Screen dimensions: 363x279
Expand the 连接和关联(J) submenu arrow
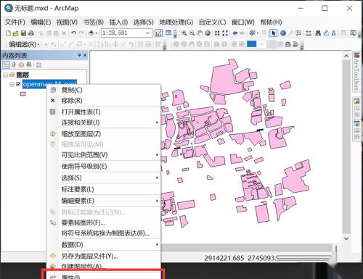[x=157, y=122]
